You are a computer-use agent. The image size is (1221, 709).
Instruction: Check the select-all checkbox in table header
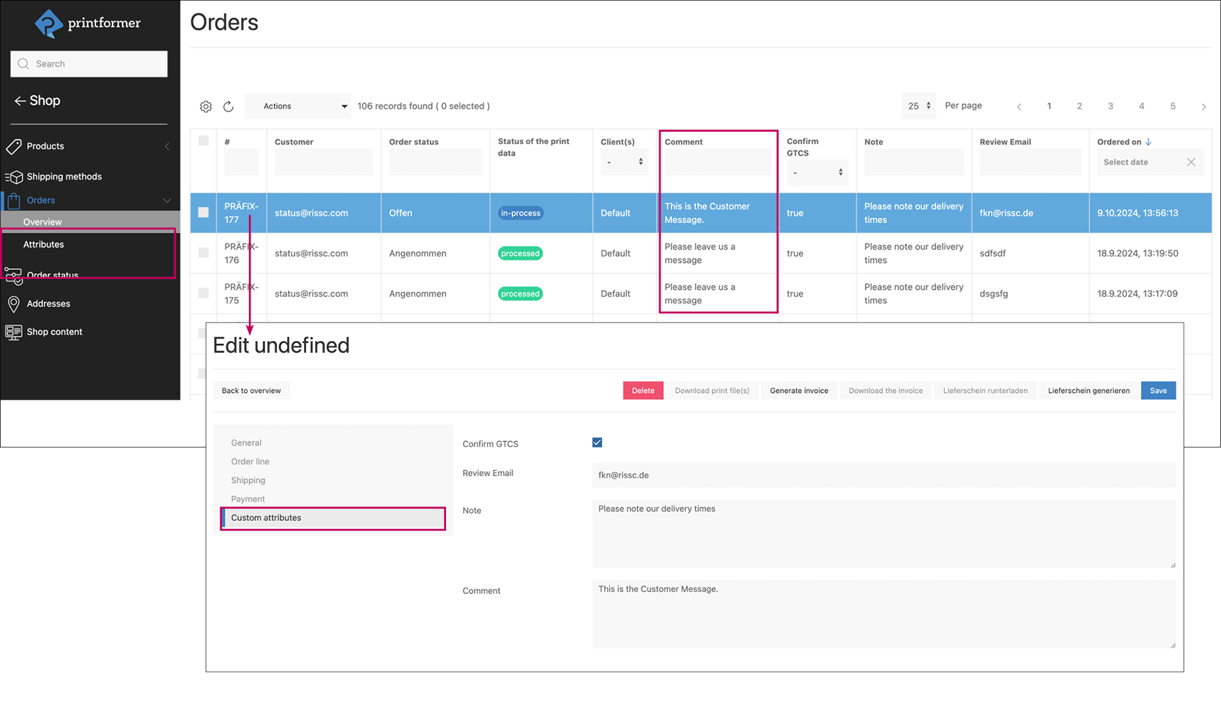pos(204,141)
